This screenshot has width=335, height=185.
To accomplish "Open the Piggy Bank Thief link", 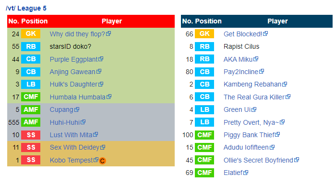I will pyautogui.click(x=249, y=135).
